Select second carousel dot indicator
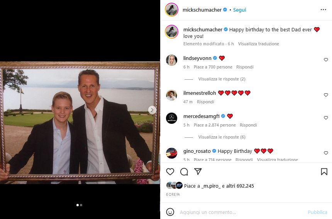Image resolution: width=332 pixels, height=219 pixels. (x=81, y=205)
